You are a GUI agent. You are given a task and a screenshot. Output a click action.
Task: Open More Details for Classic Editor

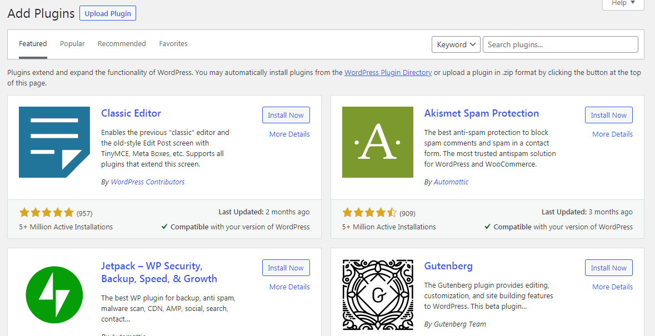click(x=289, y=134)
